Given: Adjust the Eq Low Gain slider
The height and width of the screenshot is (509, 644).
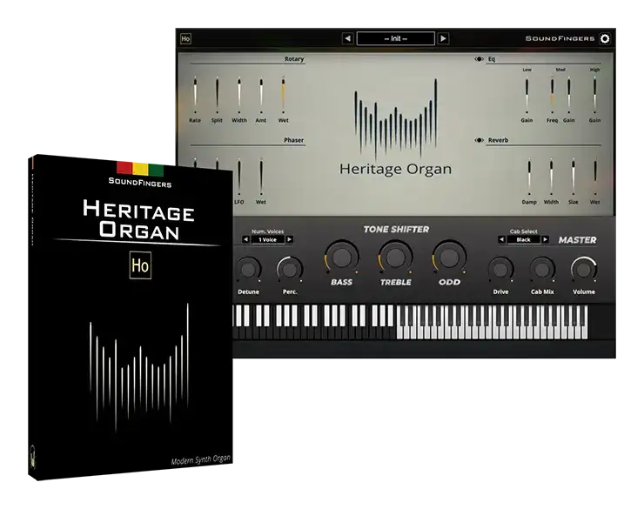Looking at the screenshot, I should point(527,95).
